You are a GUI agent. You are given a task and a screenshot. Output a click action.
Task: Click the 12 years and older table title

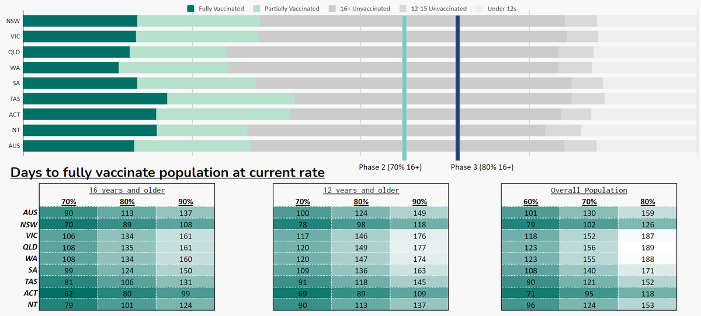click(361, 190)
